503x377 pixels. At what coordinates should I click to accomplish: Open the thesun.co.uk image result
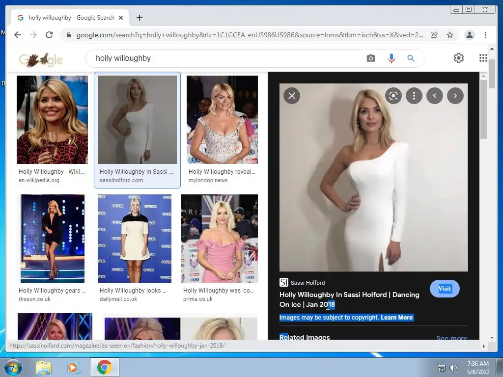pyautogui.click(x=53, y=239)
